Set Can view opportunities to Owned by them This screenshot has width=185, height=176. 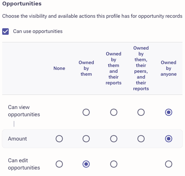coord(86,112)
